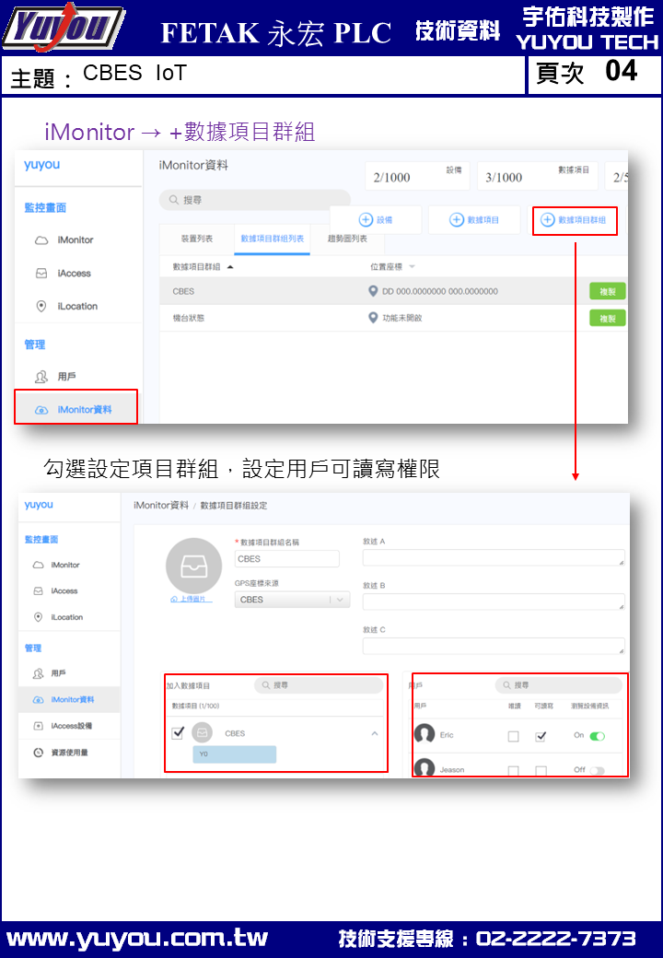
Task: Turn off Eric's 瀏覽設備資訊 On switch
Action: (598, 736)
